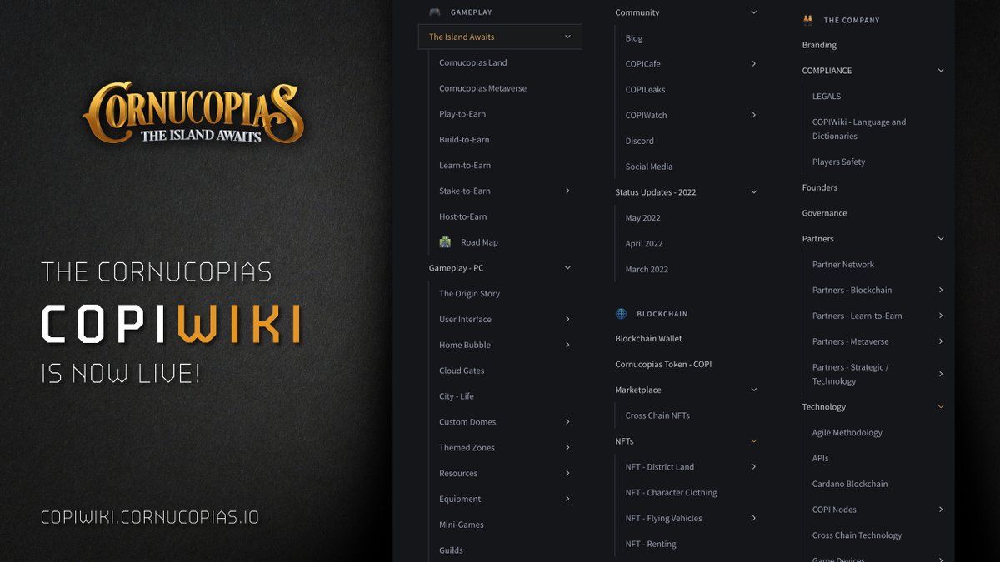Select Build-to-Earn menu item
Image resolution: width=1000 pixels, height=562 pixels.
[x=464, y=140]
